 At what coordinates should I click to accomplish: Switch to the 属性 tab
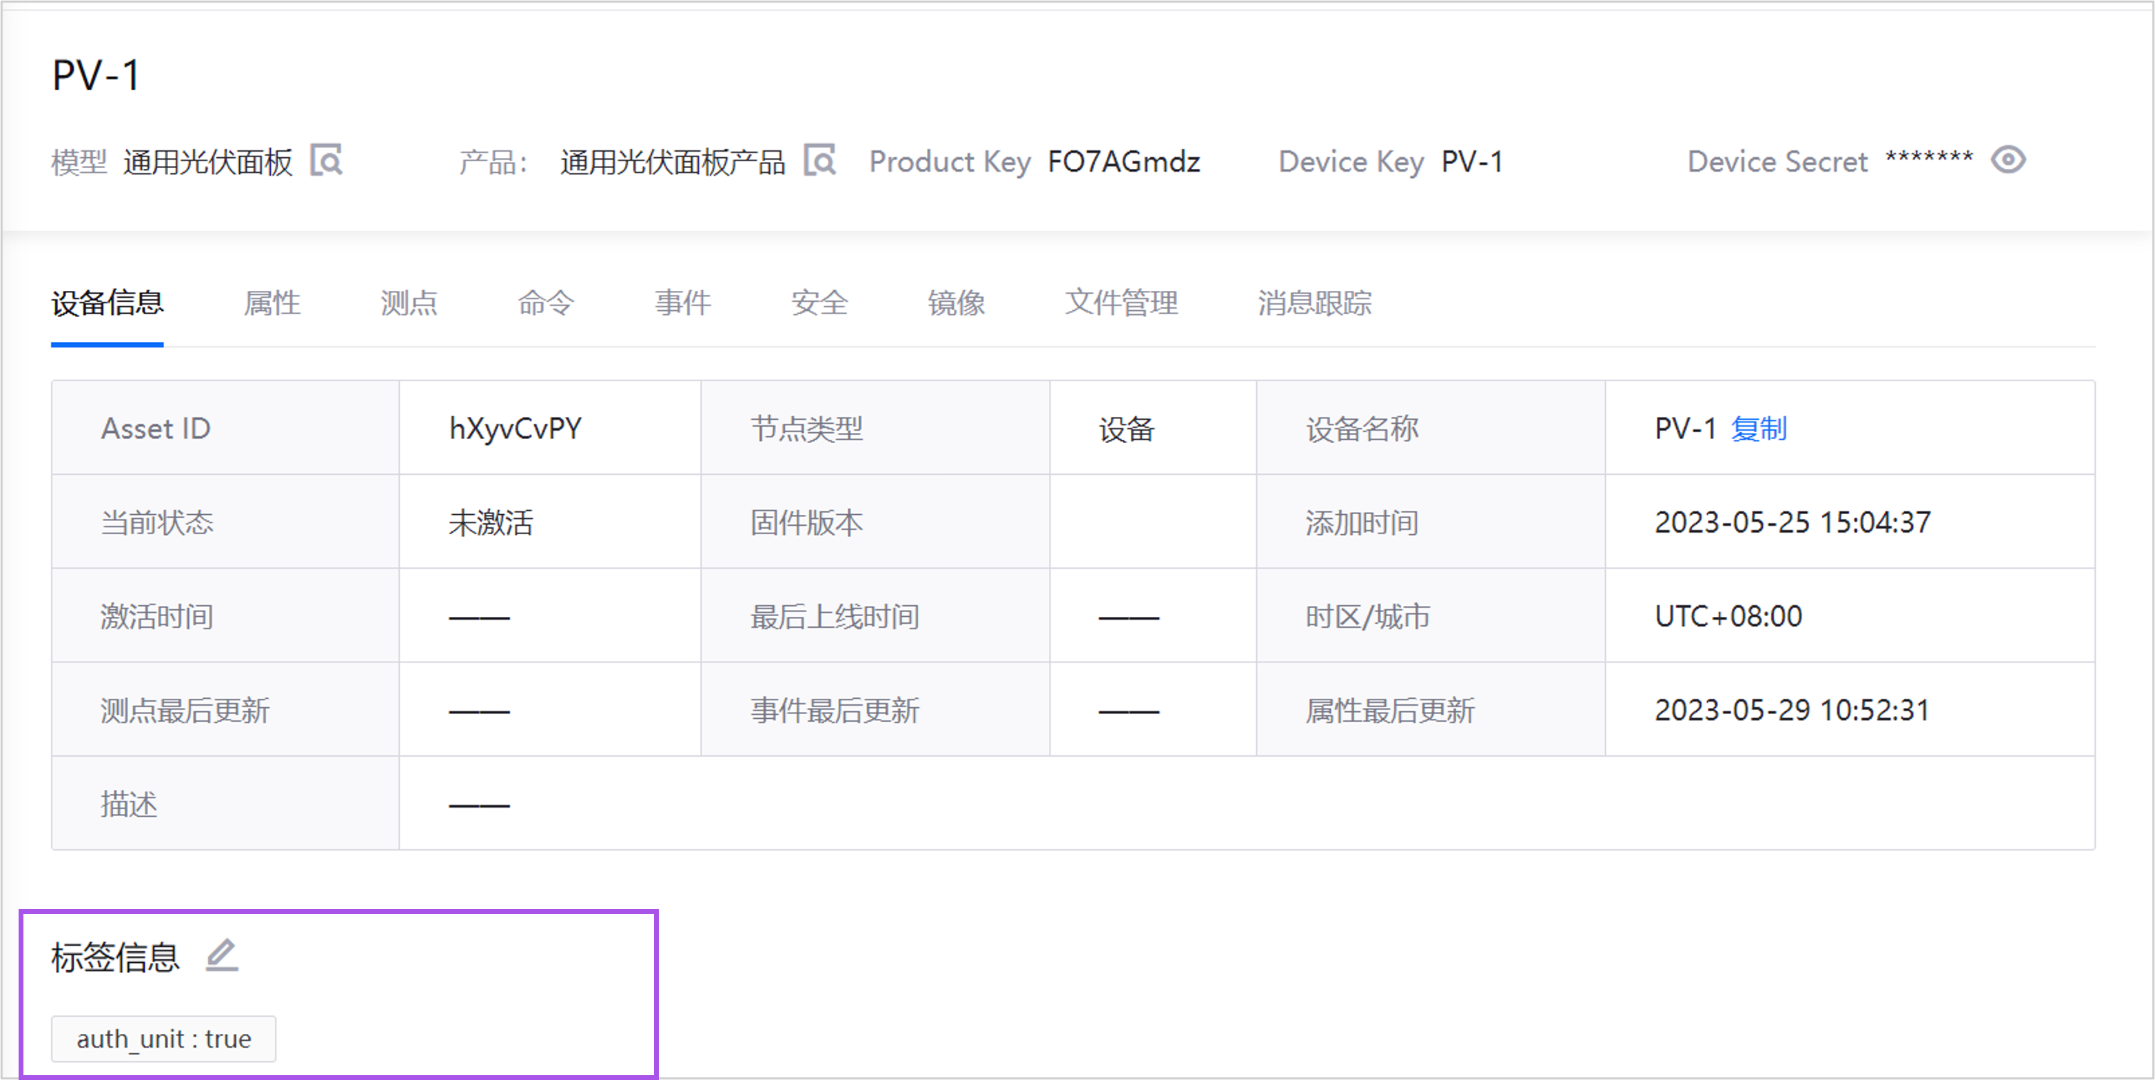pyautogui.click(x=272, y=303)
